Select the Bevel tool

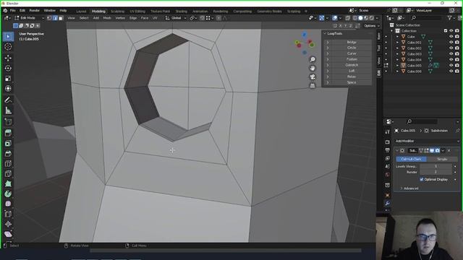(x=8, y=154)
